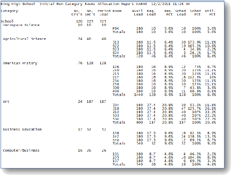Select room STU under Business Education
231x175 pixels.
coord(115,140)
